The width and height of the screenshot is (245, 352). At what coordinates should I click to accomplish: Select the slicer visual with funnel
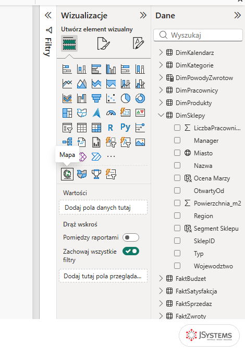tap(67, 128)
